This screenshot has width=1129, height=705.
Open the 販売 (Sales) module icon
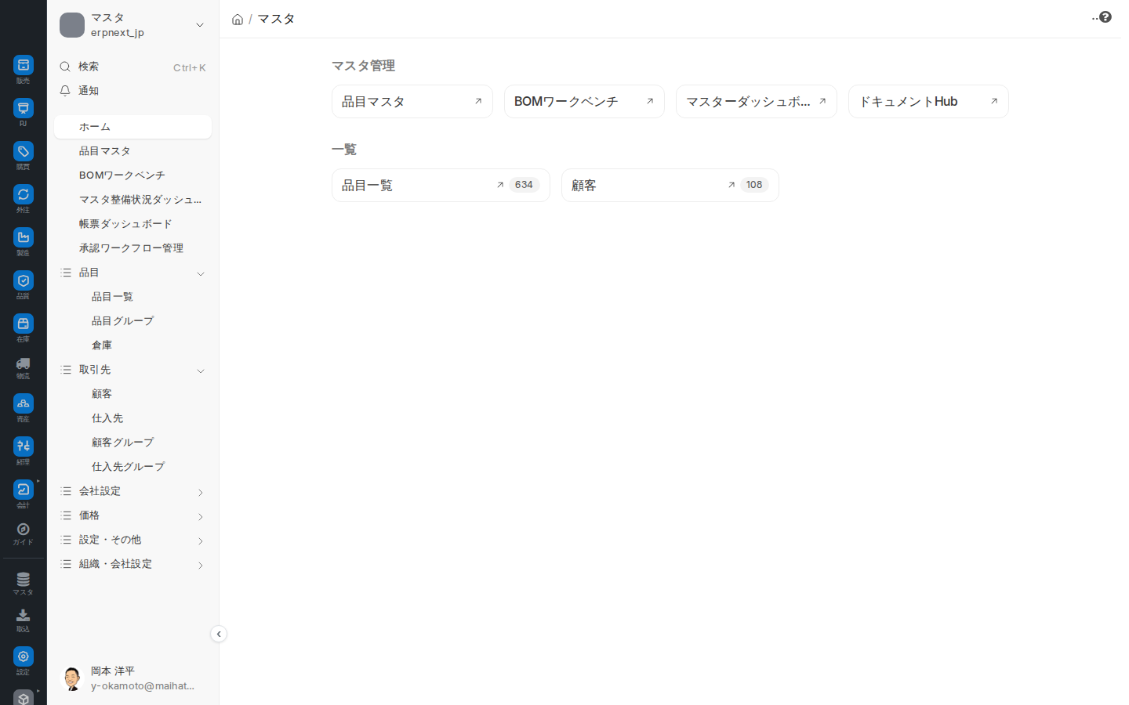tap(24, 65)
